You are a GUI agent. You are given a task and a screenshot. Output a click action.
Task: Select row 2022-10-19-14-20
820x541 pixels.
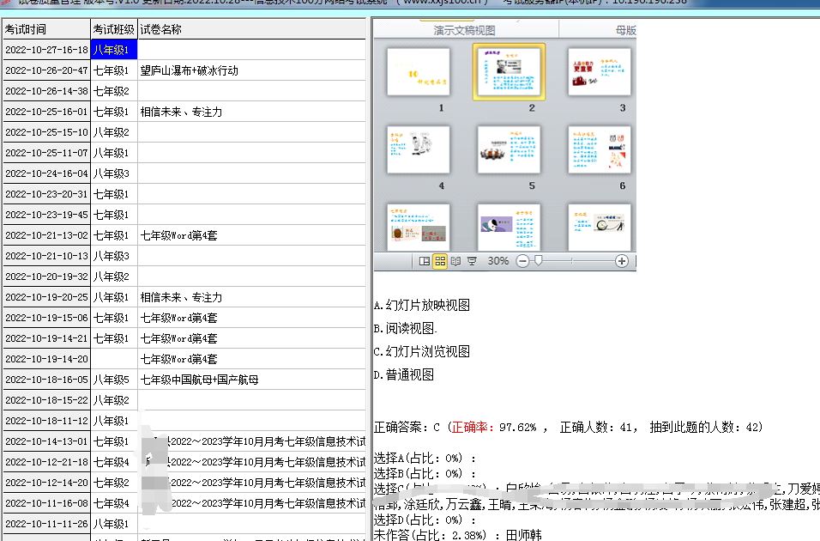pyautogui.click(x=184, y=359)
